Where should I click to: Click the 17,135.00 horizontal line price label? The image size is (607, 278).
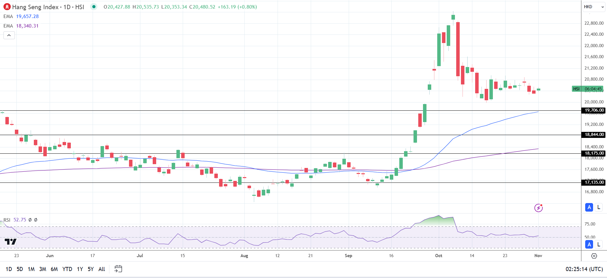point(593,182)
